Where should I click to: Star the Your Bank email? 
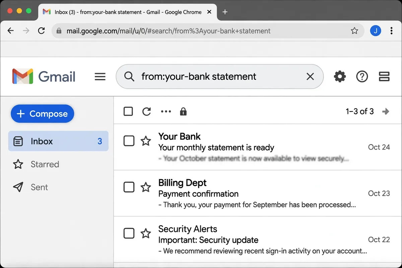pyautogui.click(x=145, y=141)
